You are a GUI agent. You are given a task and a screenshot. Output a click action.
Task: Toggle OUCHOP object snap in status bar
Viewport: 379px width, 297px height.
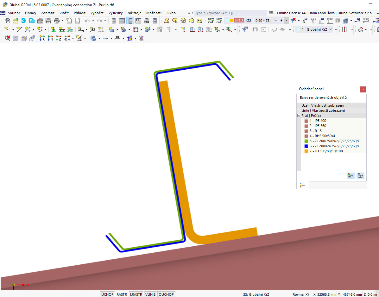coord(166,294)
